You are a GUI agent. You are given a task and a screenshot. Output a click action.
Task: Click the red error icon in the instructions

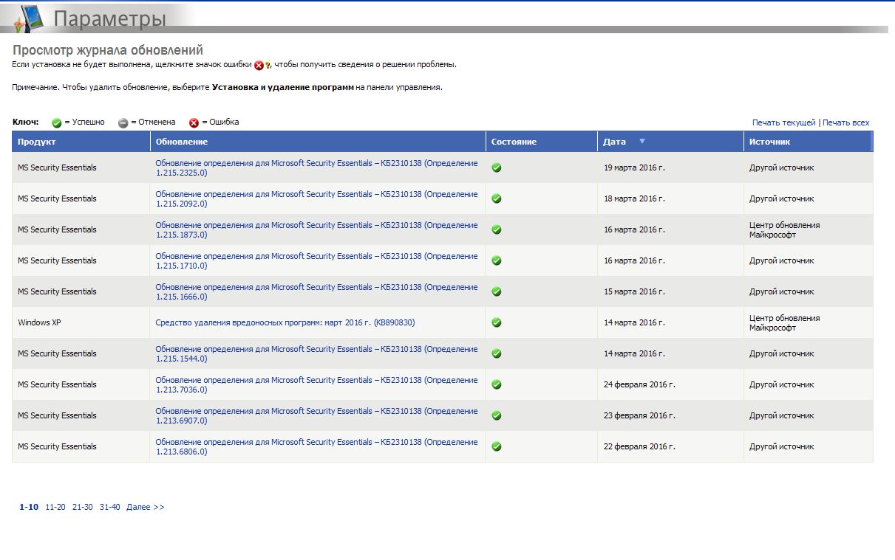pyautogui.click(x=259, y=65)
